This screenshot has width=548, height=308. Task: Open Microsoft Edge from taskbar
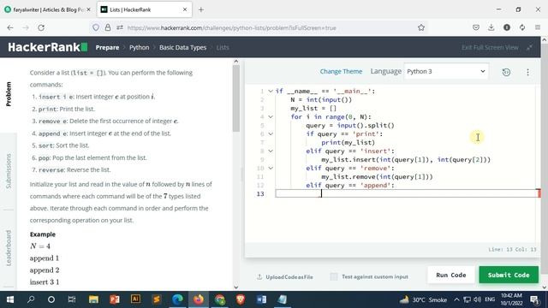point(177,299)
